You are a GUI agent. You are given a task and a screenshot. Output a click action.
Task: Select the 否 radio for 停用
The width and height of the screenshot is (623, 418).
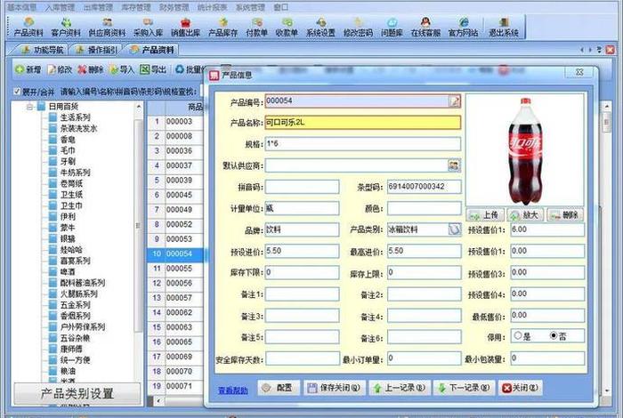(554, 336)
